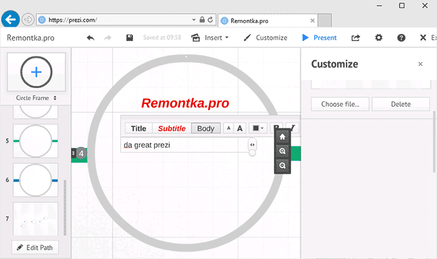Open the text color swatch dropdown
The width and height of the screenshot is (437, 259).
point(258,128)
